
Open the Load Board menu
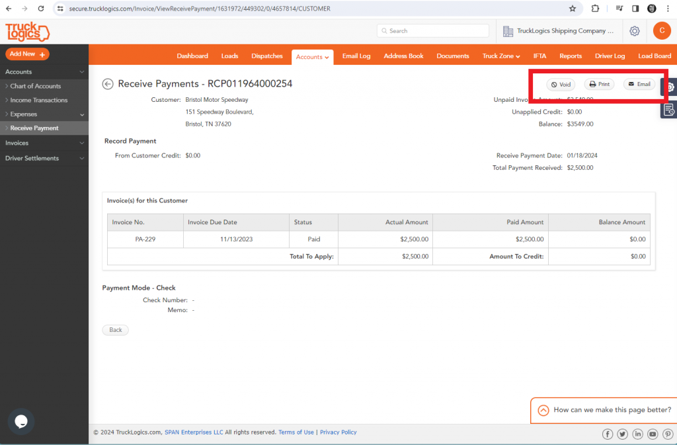655,56
